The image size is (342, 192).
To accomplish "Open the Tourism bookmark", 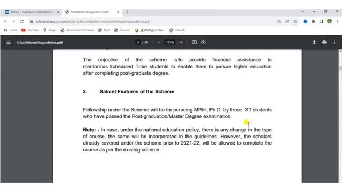I will 122,30.
